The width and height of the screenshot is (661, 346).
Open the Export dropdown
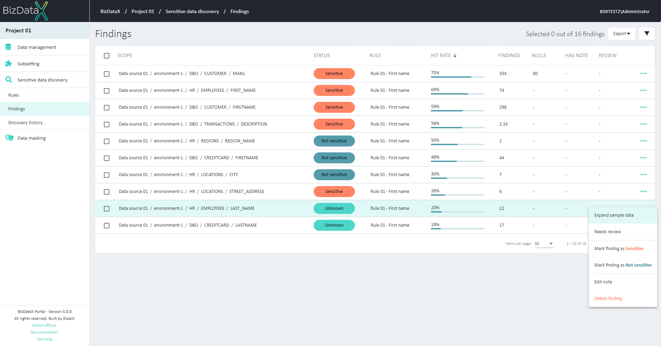[x=621, y=34]
